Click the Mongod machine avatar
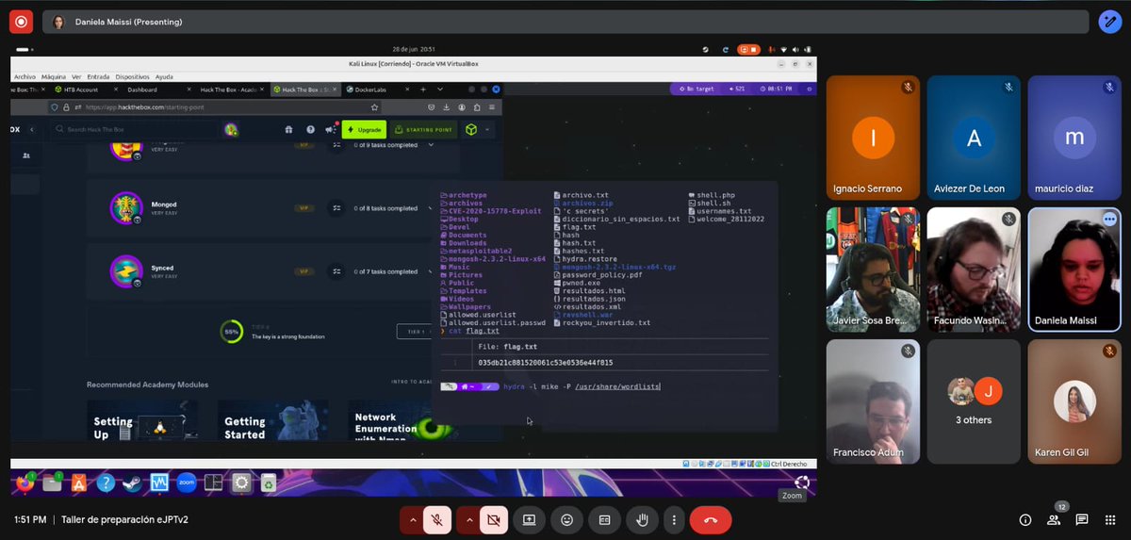The height and width of the screenshot is (540, 1131). [125, 208]
